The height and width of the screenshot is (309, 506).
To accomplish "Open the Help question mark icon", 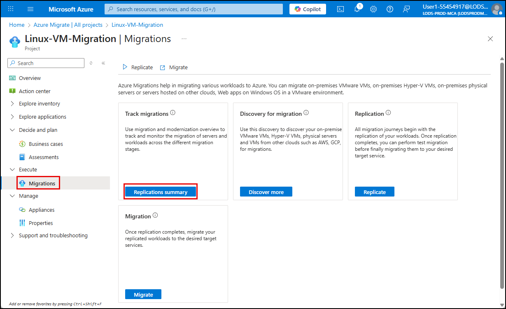I will coord(390,9).
